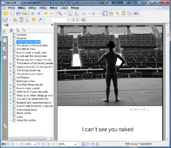
Task: Open the zoom percentage dropdown arrow
Action: [75, 144]
